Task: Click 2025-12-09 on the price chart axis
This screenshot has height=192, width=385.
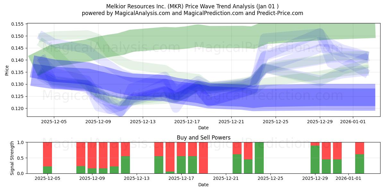Action: tap(98, 122)
